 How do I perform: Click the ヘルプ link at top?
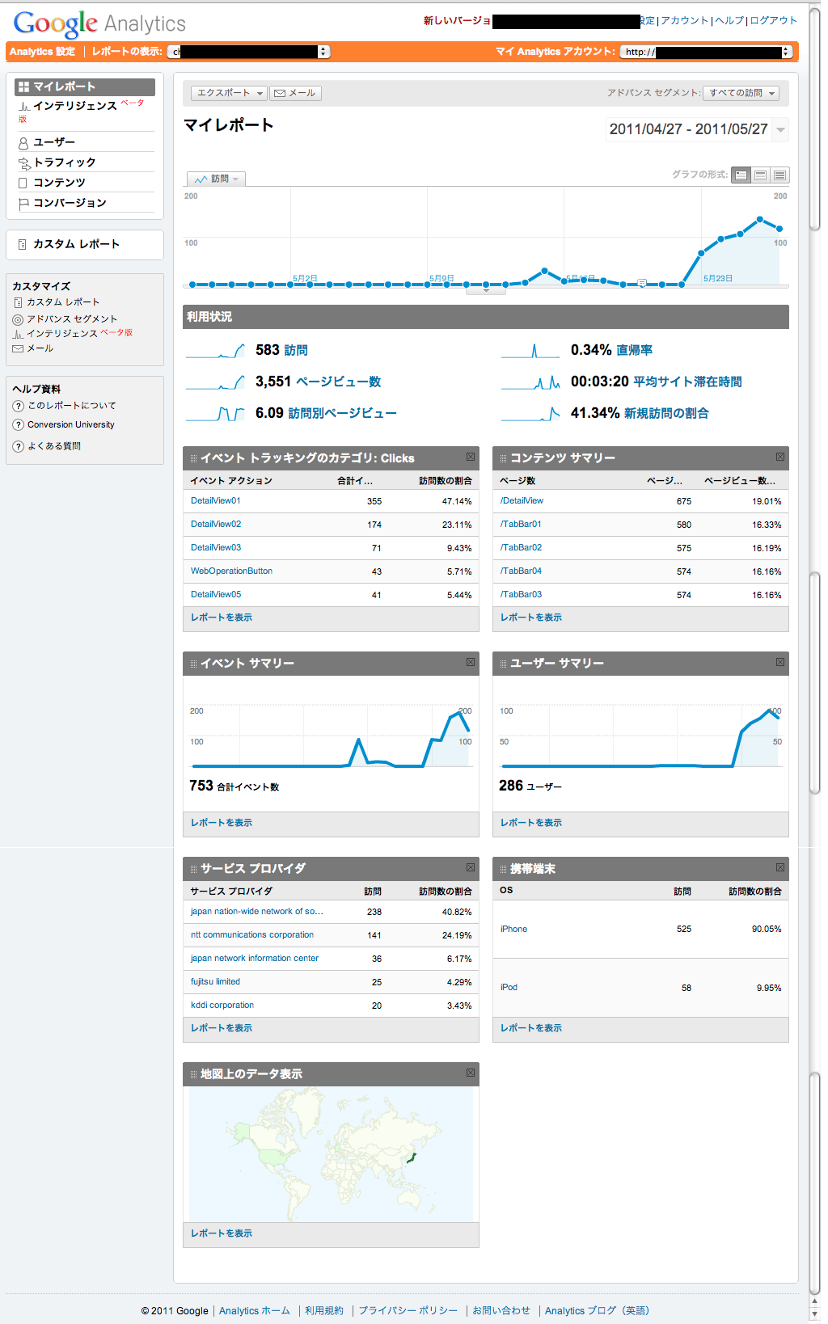(729, 20)
